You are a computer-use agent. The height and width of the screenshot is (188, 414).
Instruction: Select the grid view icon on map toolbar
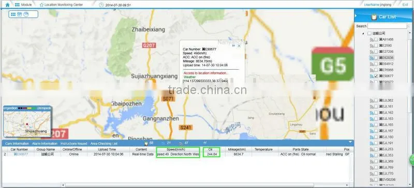pyautogui.click(x=13, y=14)
